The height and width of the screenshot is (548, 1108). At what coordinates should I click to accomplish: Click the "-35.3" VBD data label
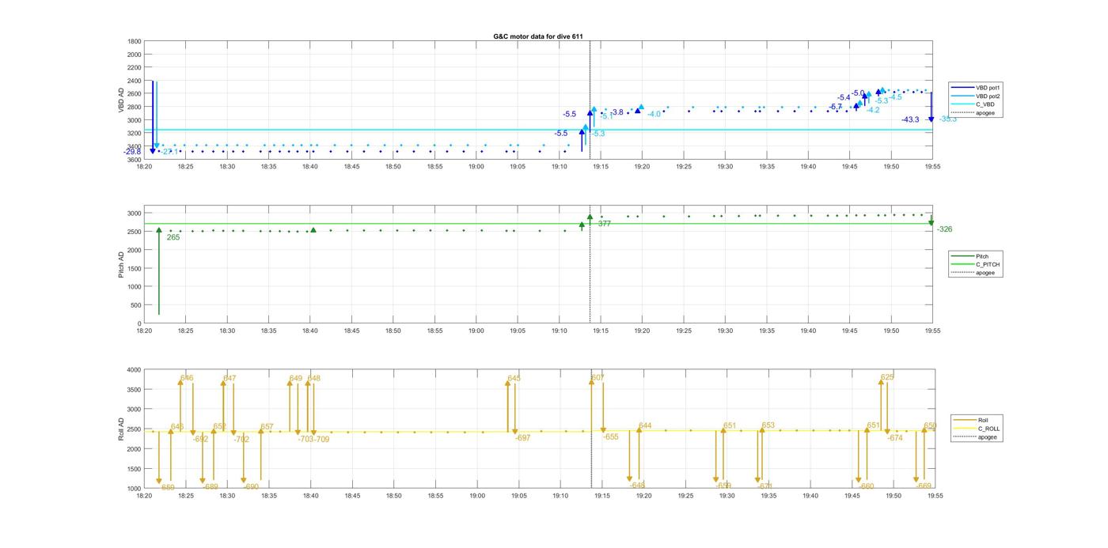947,119
